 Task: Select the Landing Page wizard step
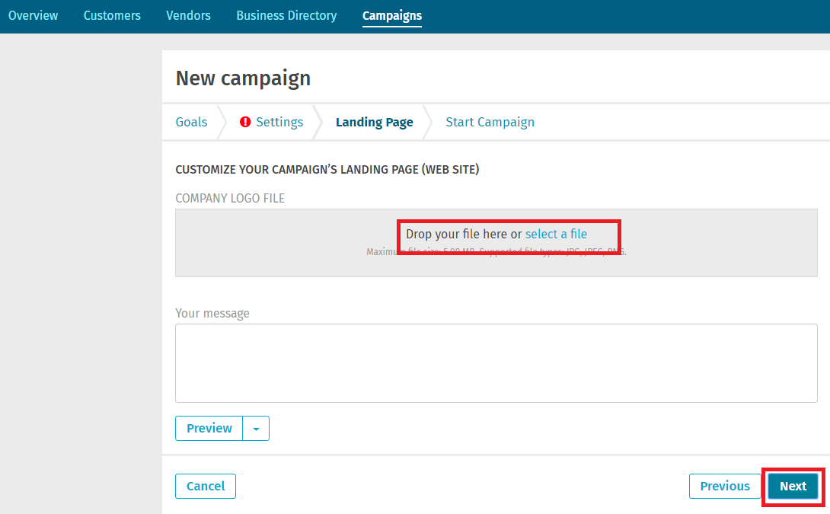coord(374,122)
